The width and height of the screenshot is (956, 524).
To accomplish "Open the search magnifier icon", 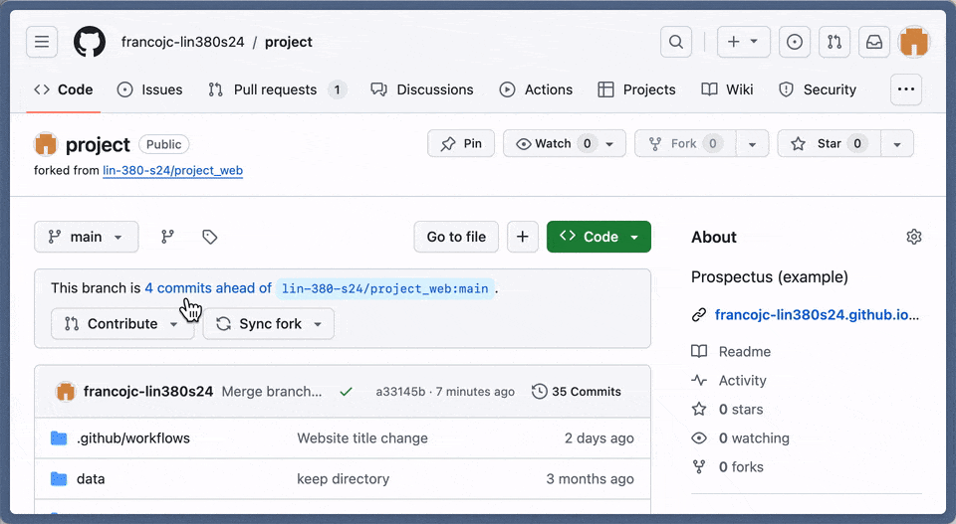I will pos(676,42).
